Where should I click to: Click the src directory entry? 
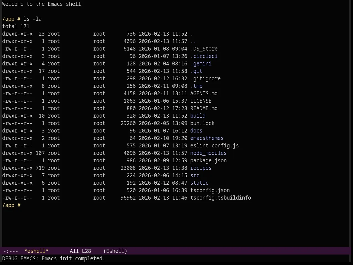click(195, 176)
